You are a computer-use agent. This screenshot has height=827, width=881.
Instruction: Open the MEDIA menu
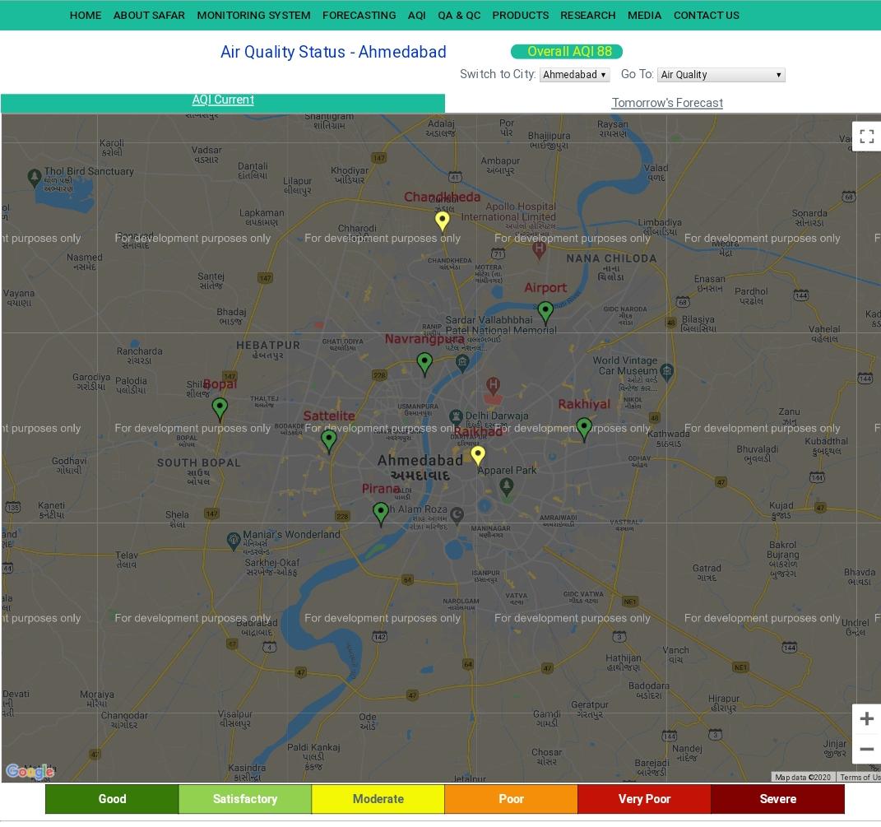(644, 15)
